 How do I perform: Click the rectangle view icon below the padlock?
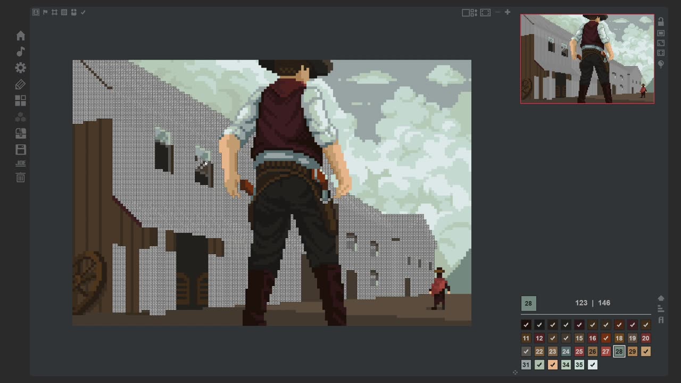661,33
